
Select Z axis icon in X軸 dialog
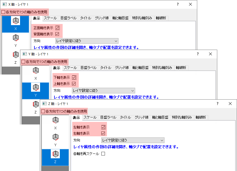[x=16, y=55]
